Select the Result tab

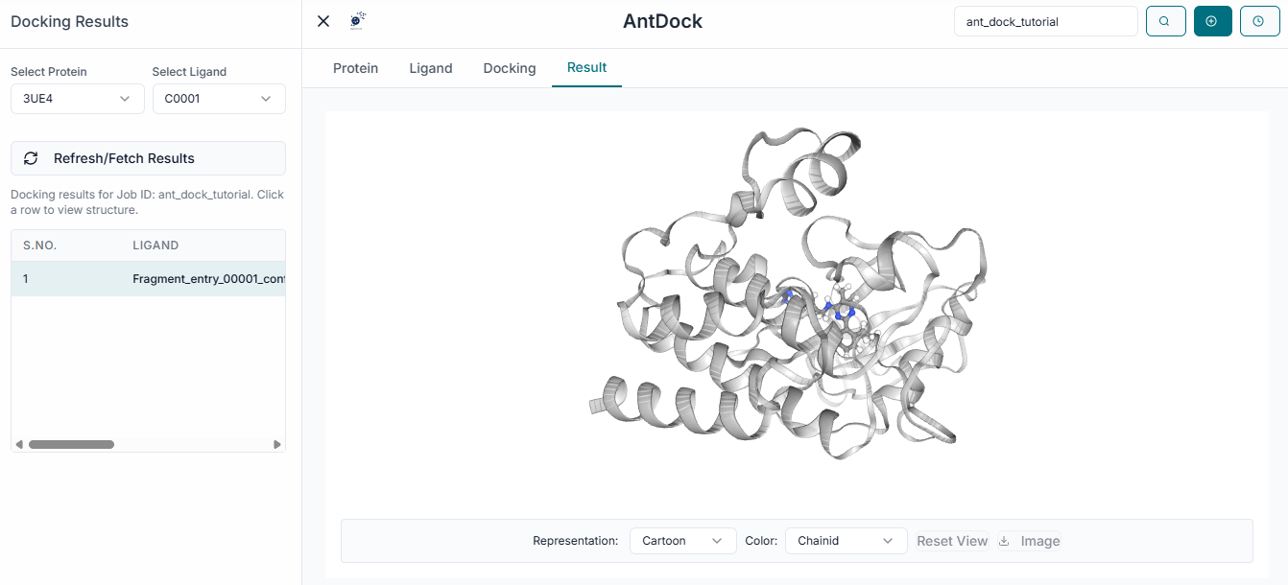coord(586,68)
